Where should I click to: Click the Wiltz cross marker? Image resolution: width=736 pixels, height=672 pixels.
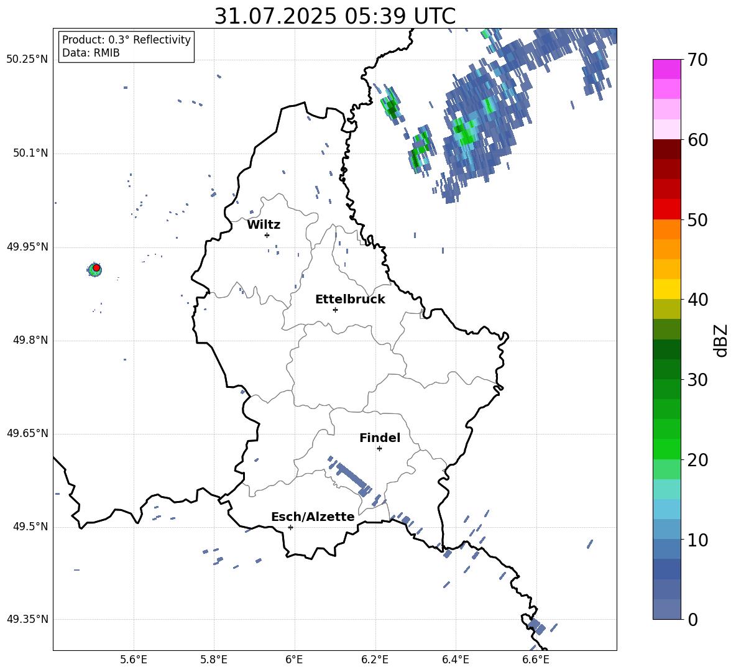click(x=267, y=235)
